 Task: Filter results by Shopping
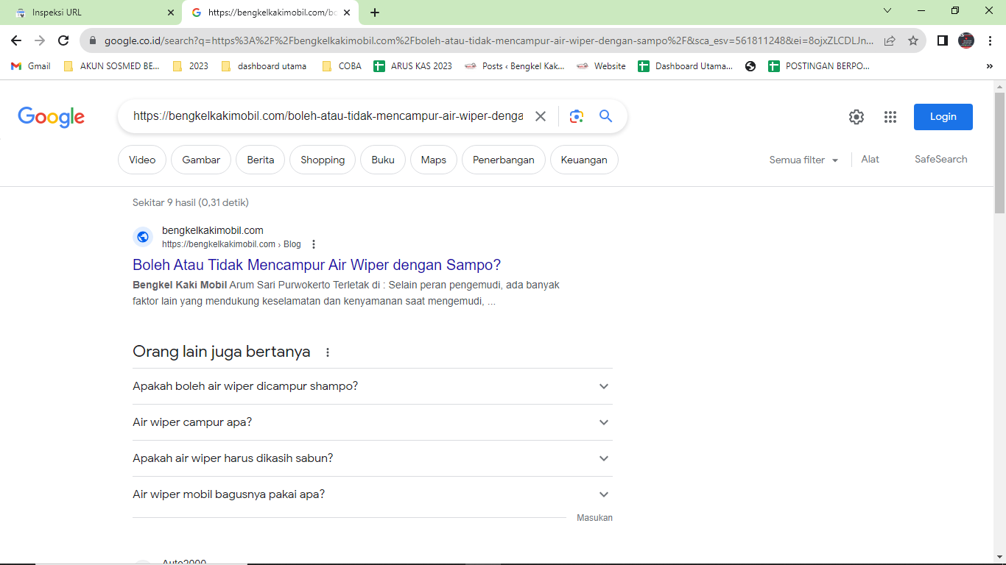323,160
